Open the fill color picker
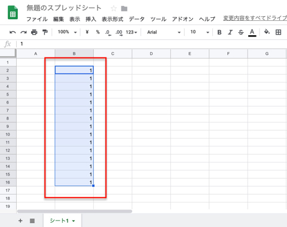Image resolution: width=287 pixels, height=227 pixels. click(267, 32)
